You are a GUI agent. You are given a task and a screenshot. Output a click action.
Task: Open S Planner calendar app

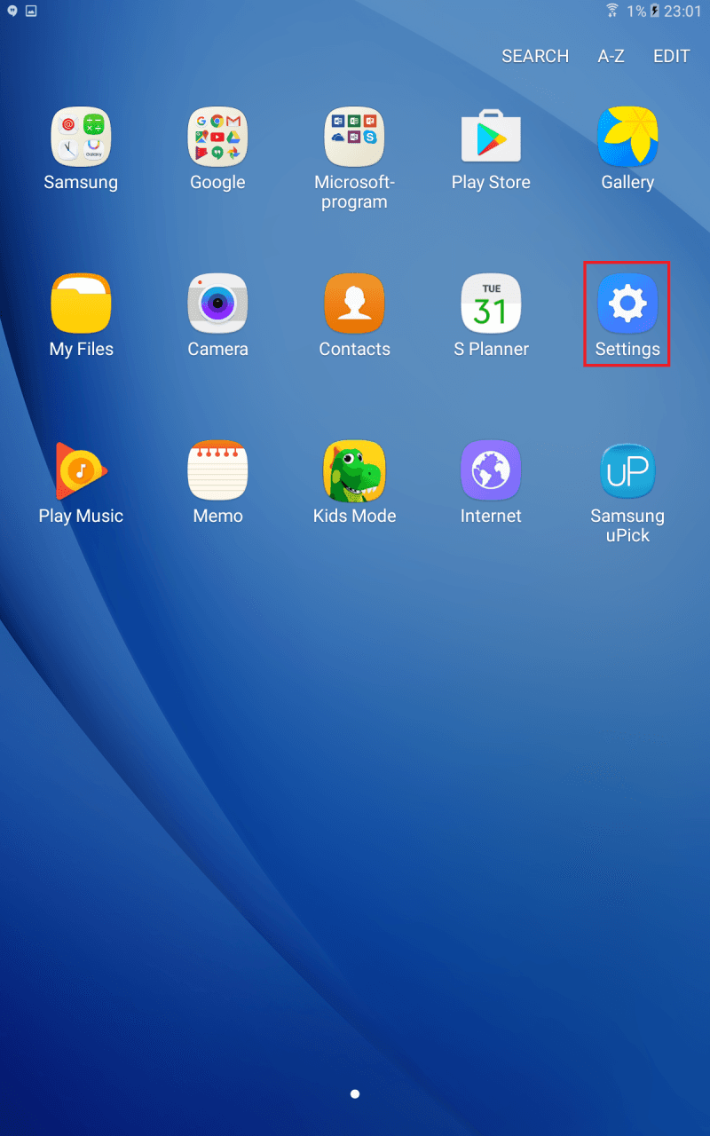point(491,304)
